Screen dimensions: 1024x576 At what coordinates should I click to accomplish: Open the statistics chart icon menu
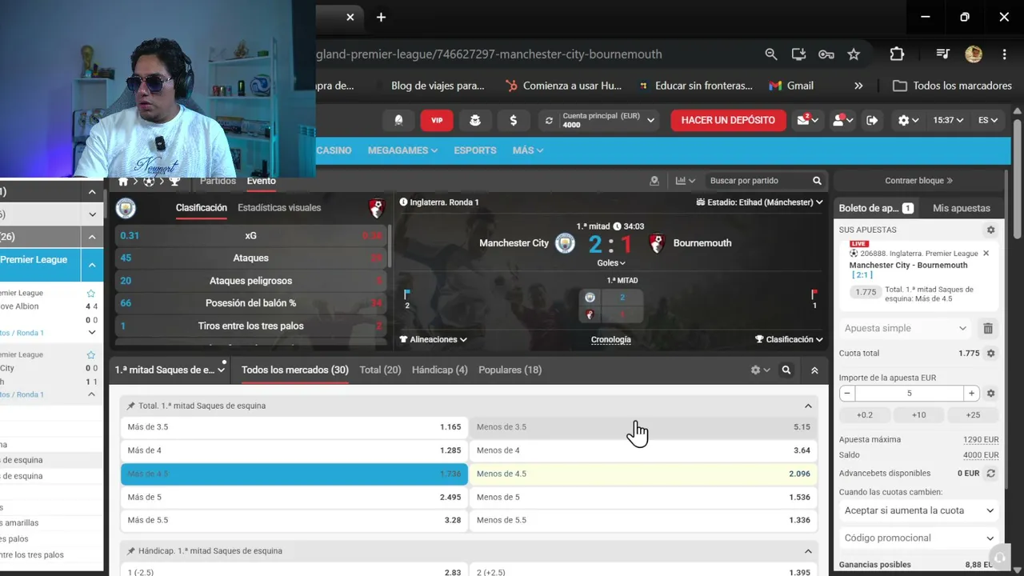point(685,181)
